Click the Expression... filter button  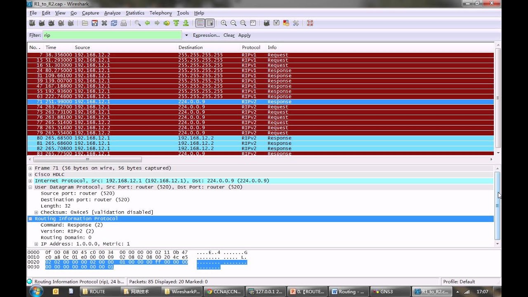(206, 35)
